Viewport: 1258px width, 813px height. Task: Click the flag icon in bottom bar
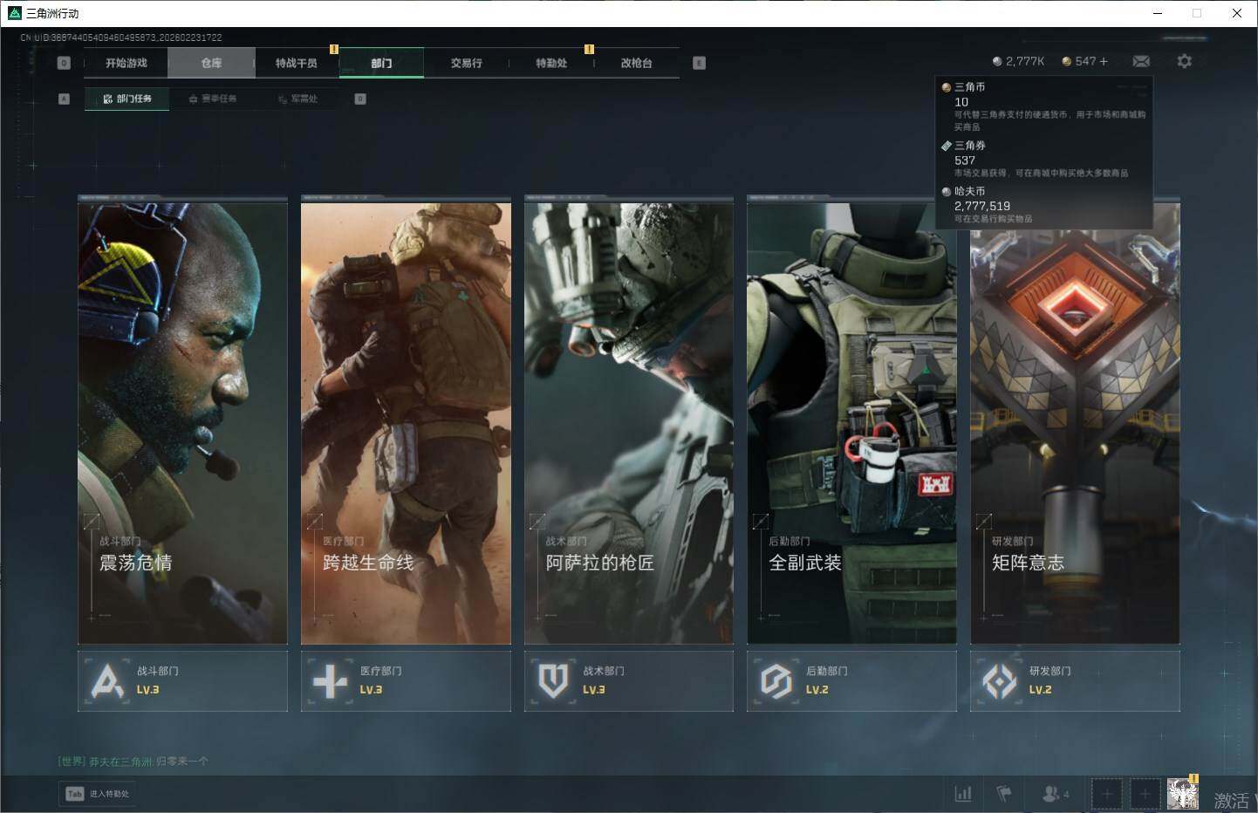pyautogui.click(x=1004, y=794)
